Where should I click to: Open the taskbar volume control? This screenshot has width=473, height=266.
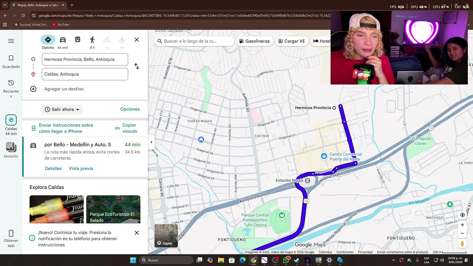point(442,260)
